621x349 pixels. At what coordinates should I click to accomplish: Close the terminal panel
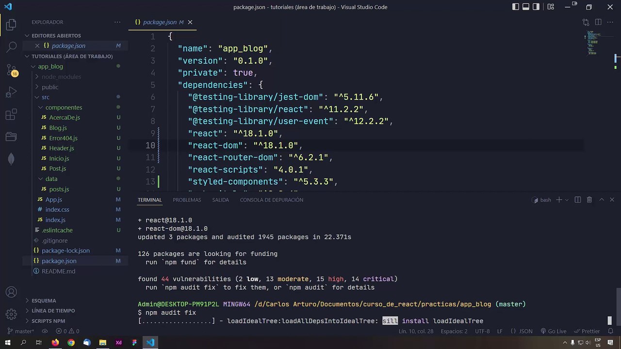click(x=612, y=200)
